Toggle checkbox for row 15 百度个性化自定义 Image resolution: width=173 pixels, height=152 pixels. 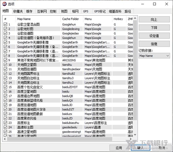pos(5,87)
